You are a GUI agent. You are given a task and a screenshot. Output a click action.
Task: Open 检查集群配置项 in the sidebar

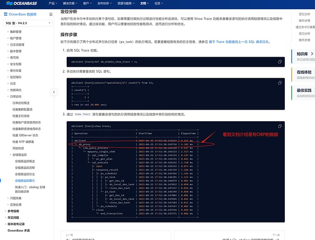point(22,109)
